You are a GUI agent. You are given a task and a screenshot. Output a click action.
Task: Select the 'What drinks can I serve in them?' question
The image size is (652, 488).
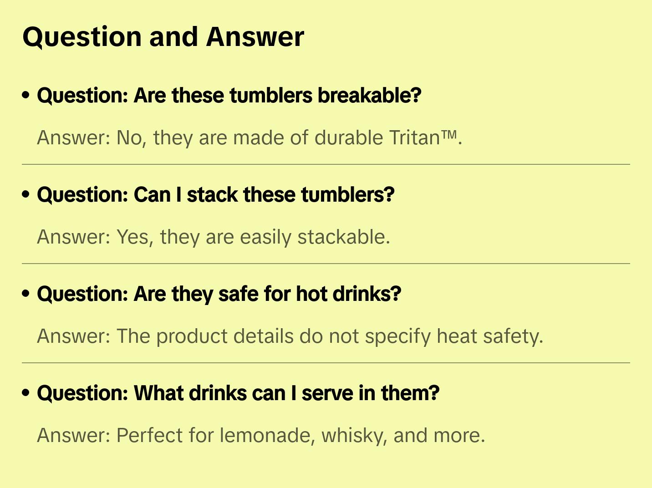tap(238, 393)
